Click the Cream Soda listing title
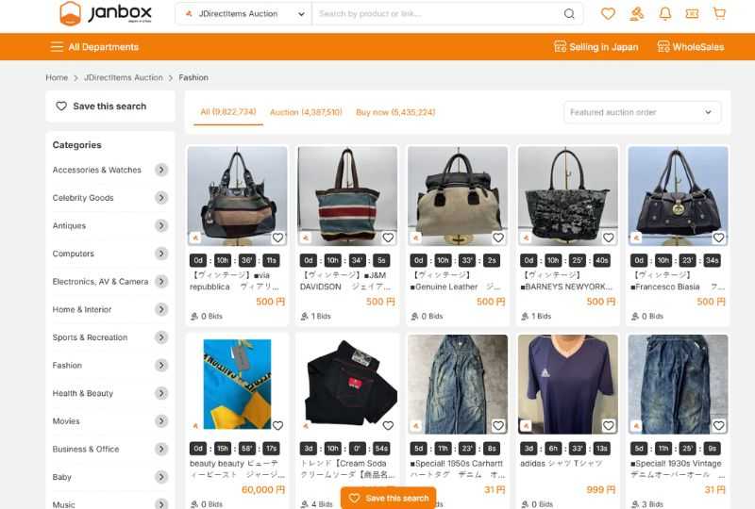Viewport: 755px width, 509px height. 347,468
